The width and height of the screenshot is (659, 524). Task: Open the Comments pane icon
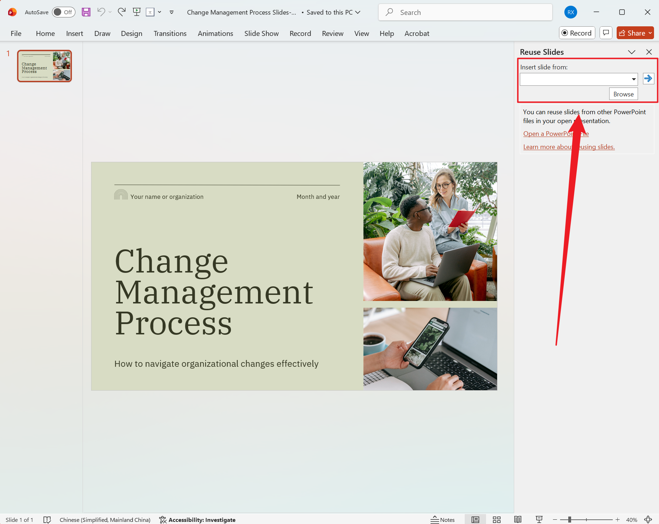tap(606, 33)
